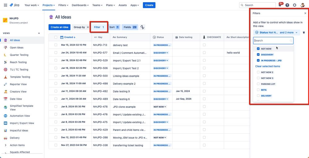Open Quarter Testing view

(x=19, y=55)
